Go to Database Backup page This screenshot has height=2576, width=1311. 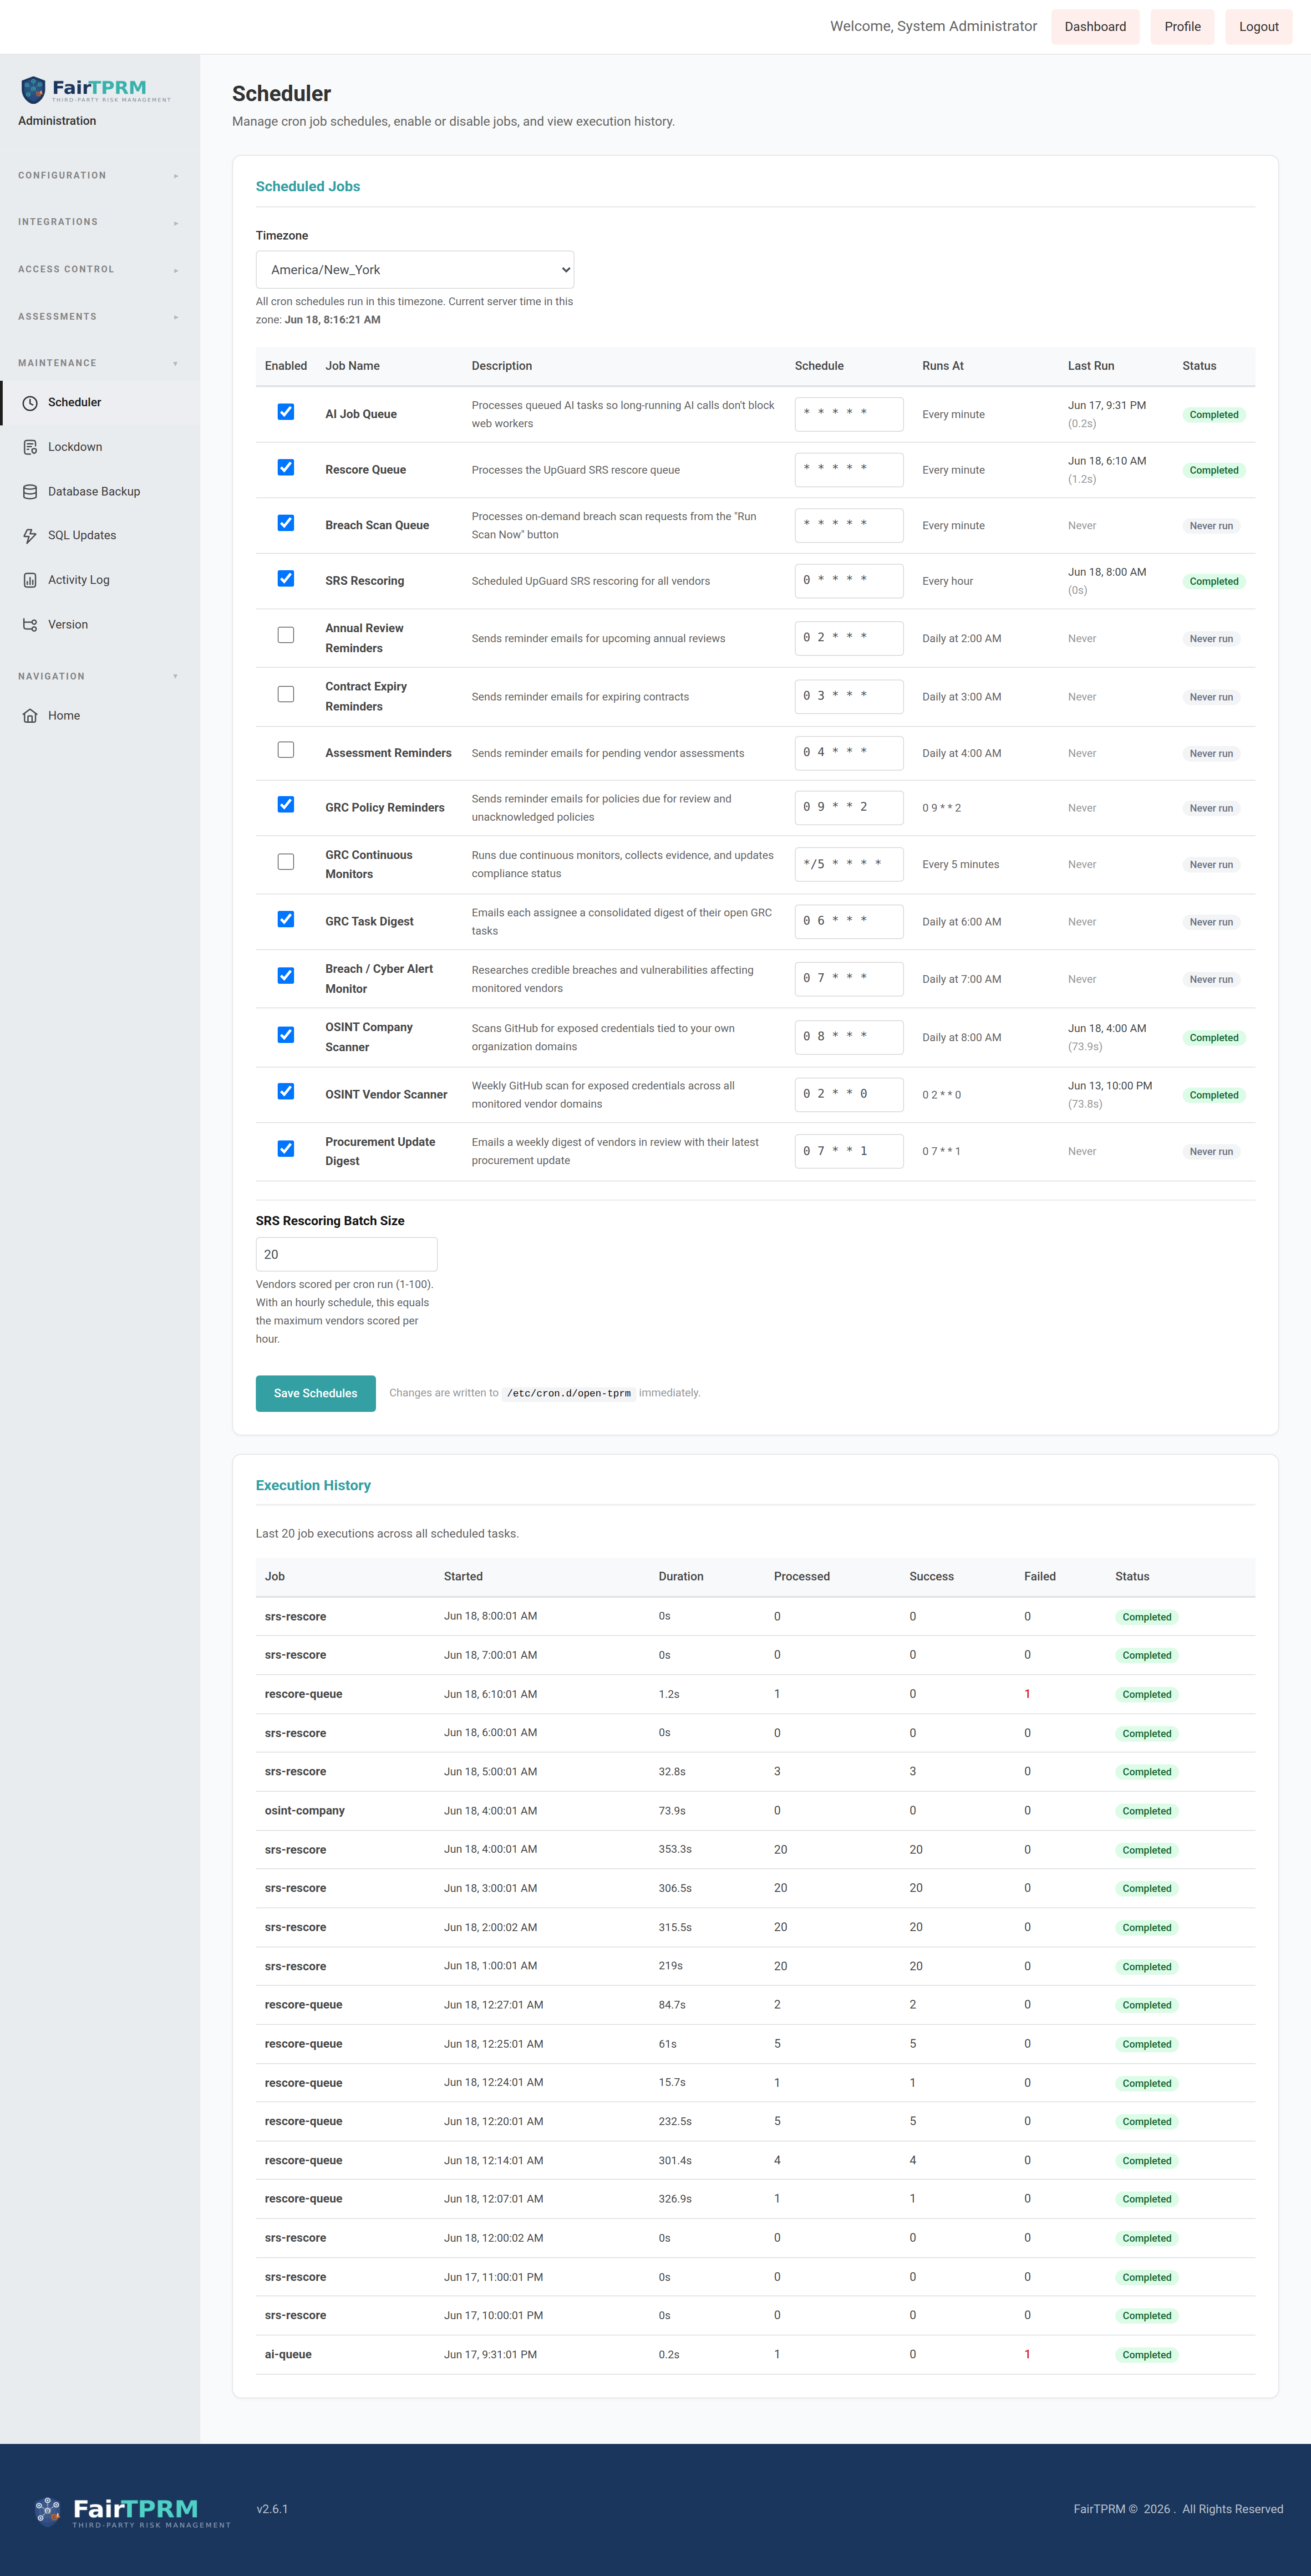(100, 492)
